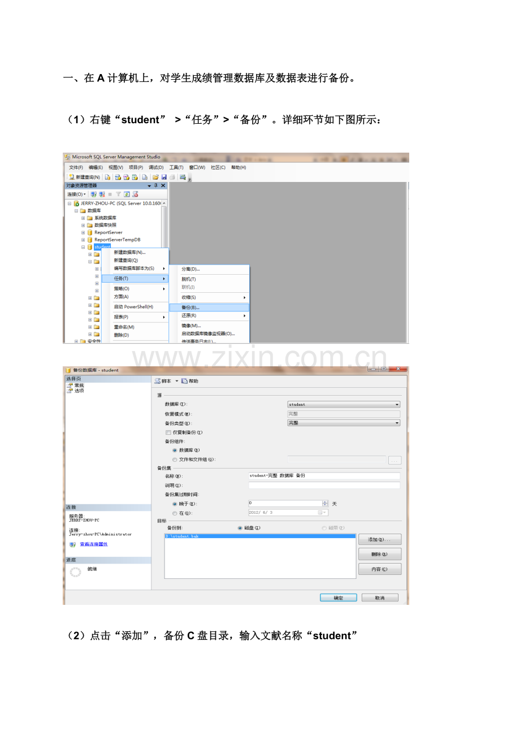
Task: Open the 脚本 dropdown arrow
Action: [x=176, y=381]
